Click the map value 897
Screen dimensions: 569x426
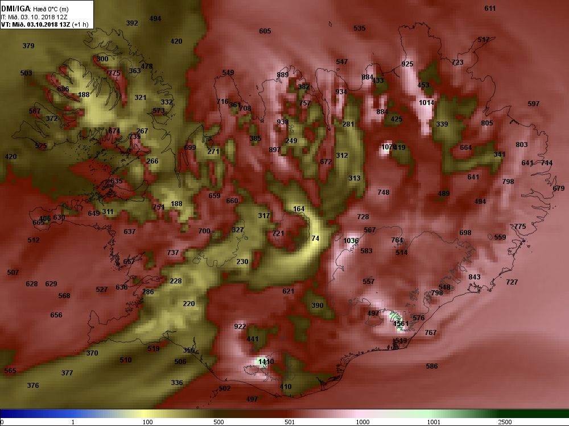click(275, 149)
